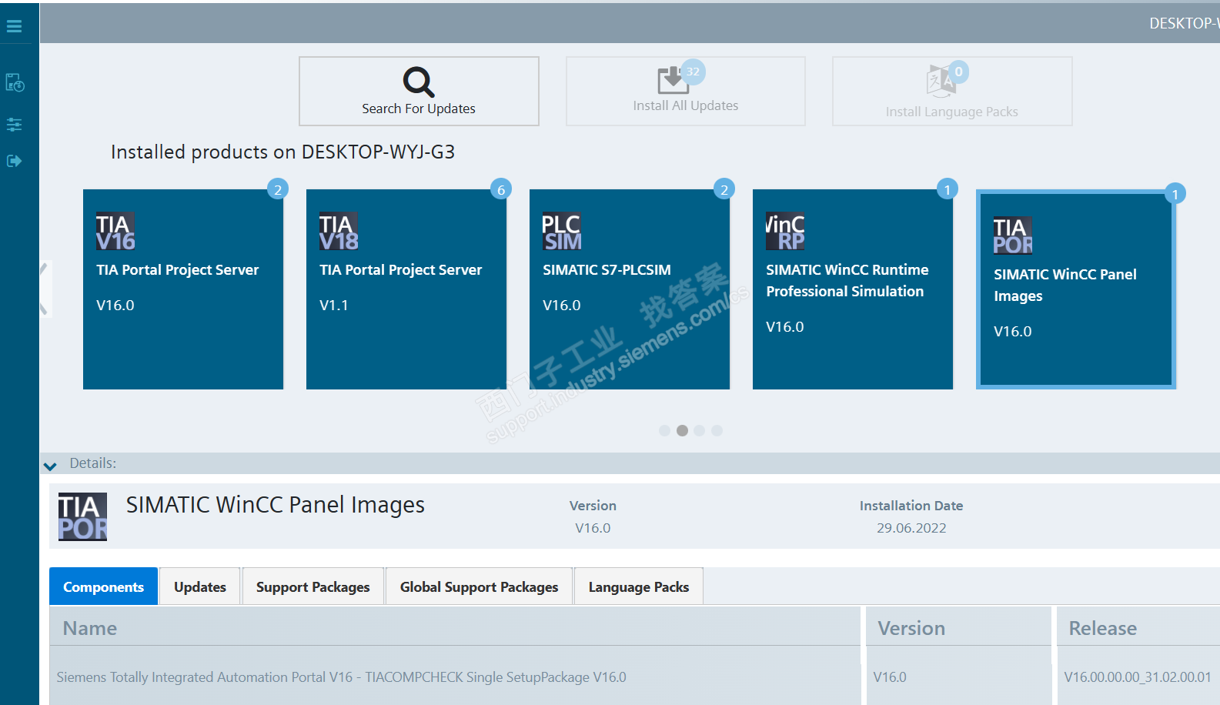Click the Search For Updates magnifier icon
Image resolution: width=1220 pixels, height=705 pixels.
point(419,82)
